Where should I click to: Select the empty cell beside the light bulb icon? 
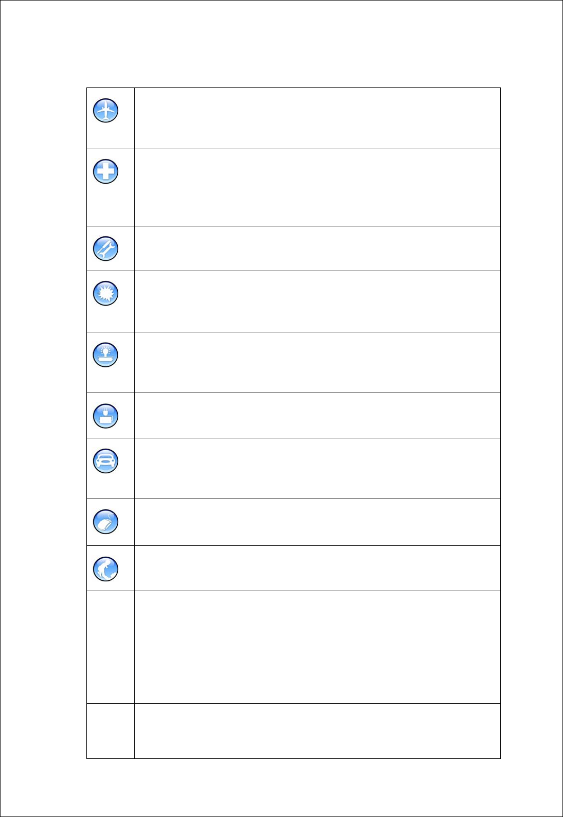click(x=317, y=363)
